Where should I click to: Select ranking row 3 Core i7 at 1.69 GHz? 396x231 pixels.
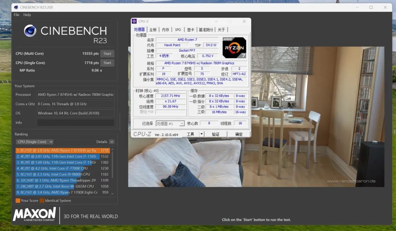pos(63,163)
